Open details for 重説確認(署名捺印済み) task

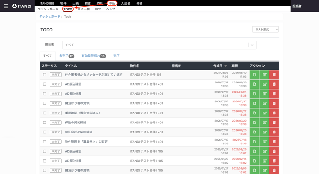click(x=254, y=113)
